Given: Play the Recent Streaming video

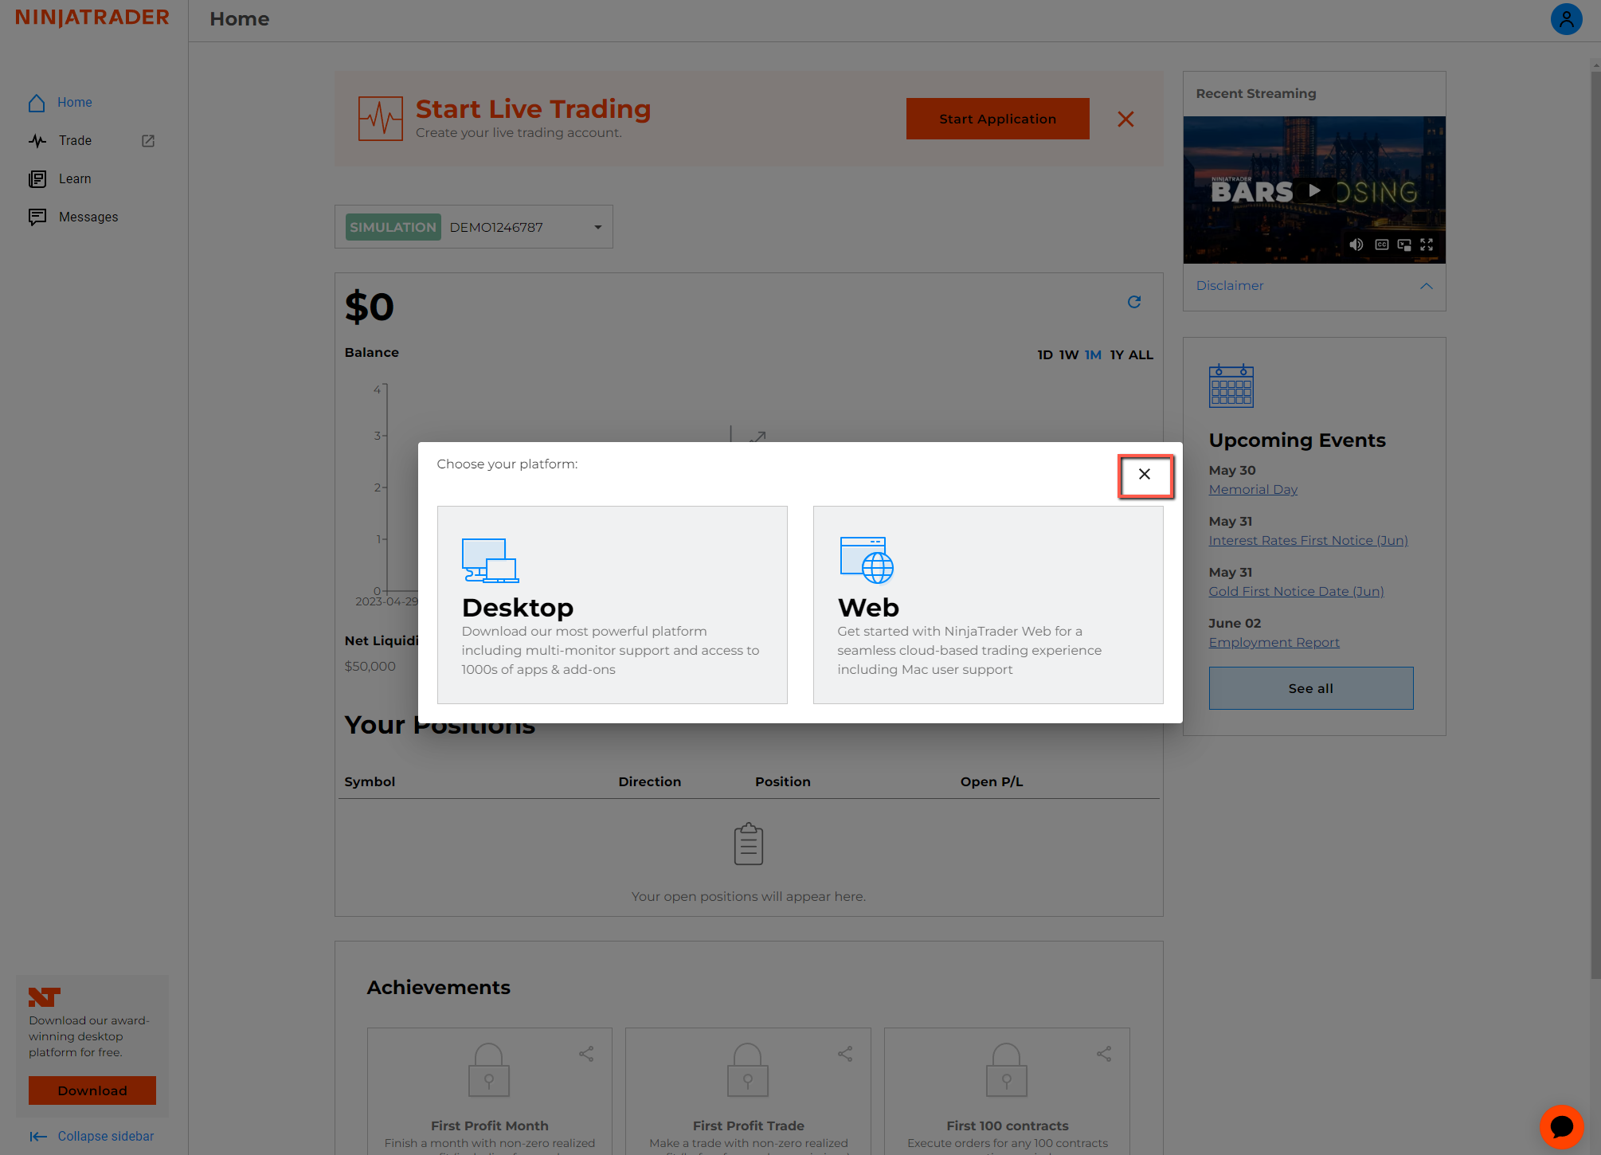Looking at the screenshot, I should [x=1314, y=190].
